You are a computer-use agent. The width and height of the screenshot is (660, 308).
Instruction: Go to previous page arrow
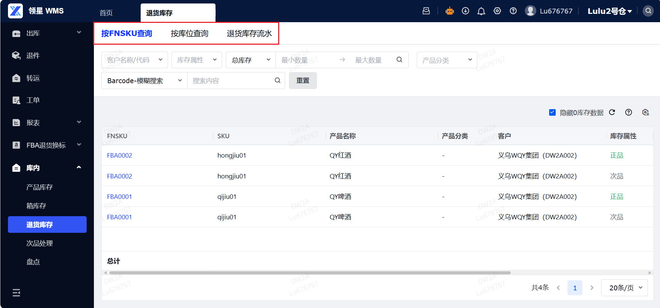558,288
